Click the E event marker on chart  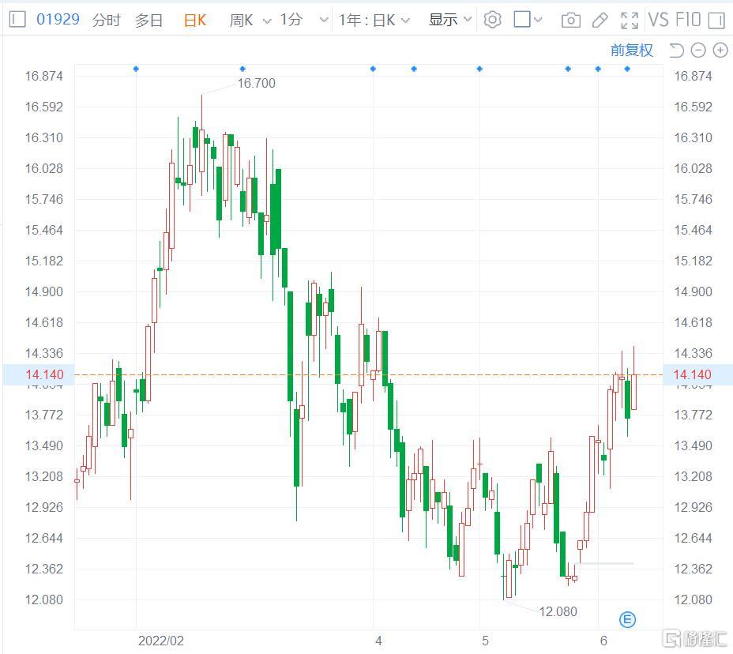[627, 619]
